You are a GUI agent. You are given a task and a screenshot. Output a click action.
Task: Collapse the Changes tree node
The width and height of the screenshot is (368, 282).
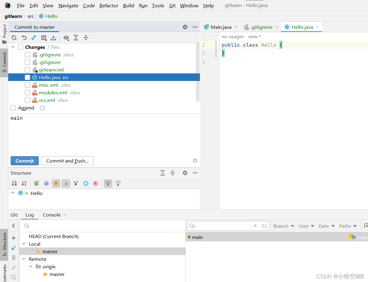[x=13, y=47]
